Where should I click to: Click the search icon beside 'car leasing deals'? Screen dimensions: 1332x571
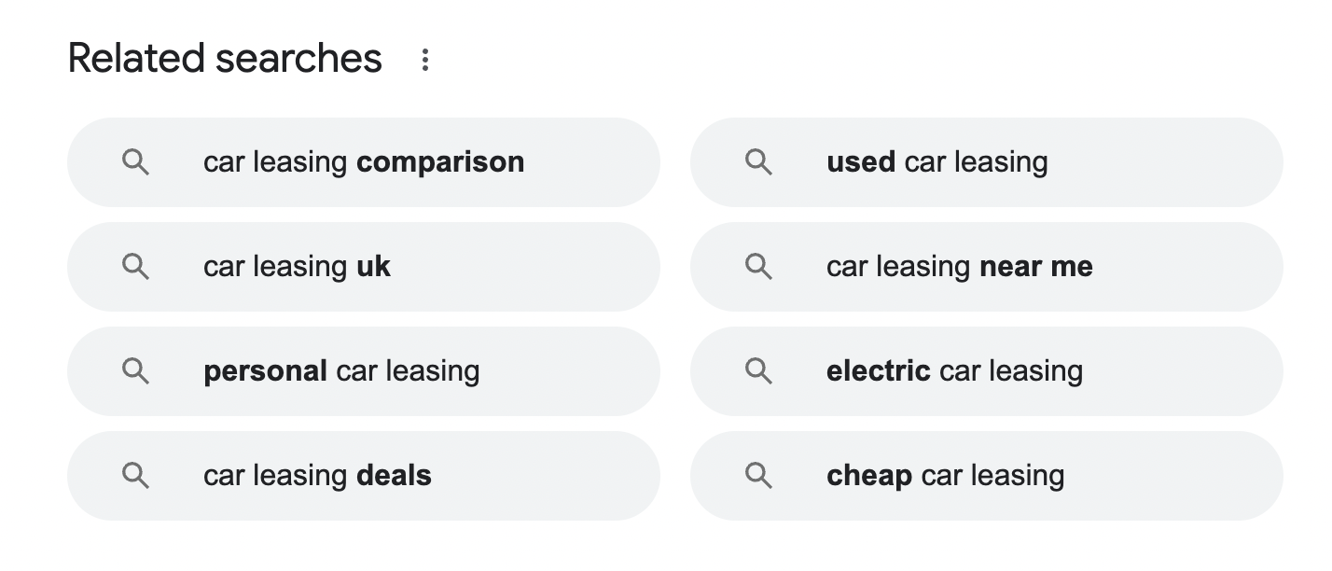click(x=136, y=476)
